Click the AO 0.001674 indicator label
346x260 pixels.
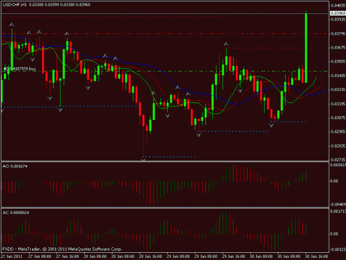(x=15, y=166)
